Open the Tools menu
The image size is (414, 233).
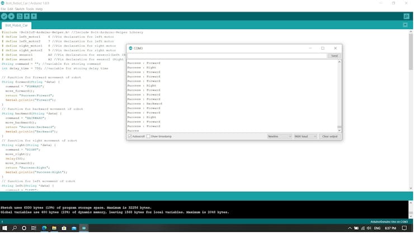30,9
